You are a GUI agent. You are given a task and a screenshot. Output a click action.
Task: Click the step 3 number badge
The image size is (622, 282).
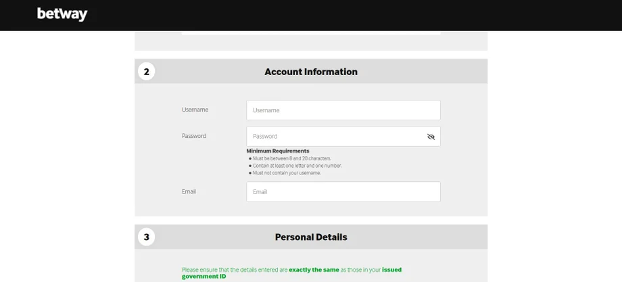pos(147,237)
